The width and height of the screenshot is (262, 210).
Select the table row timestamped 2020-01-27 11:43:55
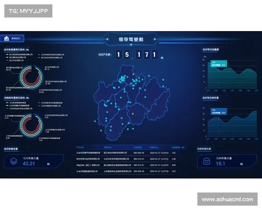click(130, 165)
